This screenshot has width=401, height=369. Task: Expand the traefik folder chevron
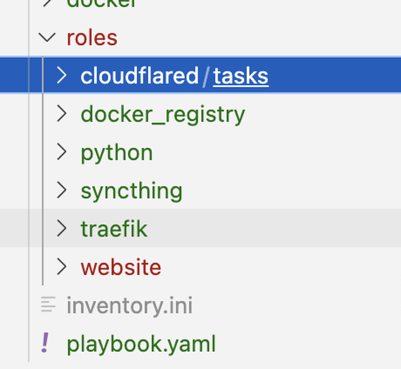point(62,228)
